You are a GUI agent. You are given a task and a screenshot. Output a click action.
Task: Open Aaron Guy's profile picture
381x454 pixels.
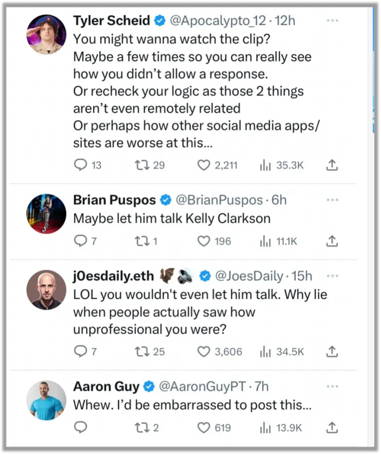coord(46,400)
